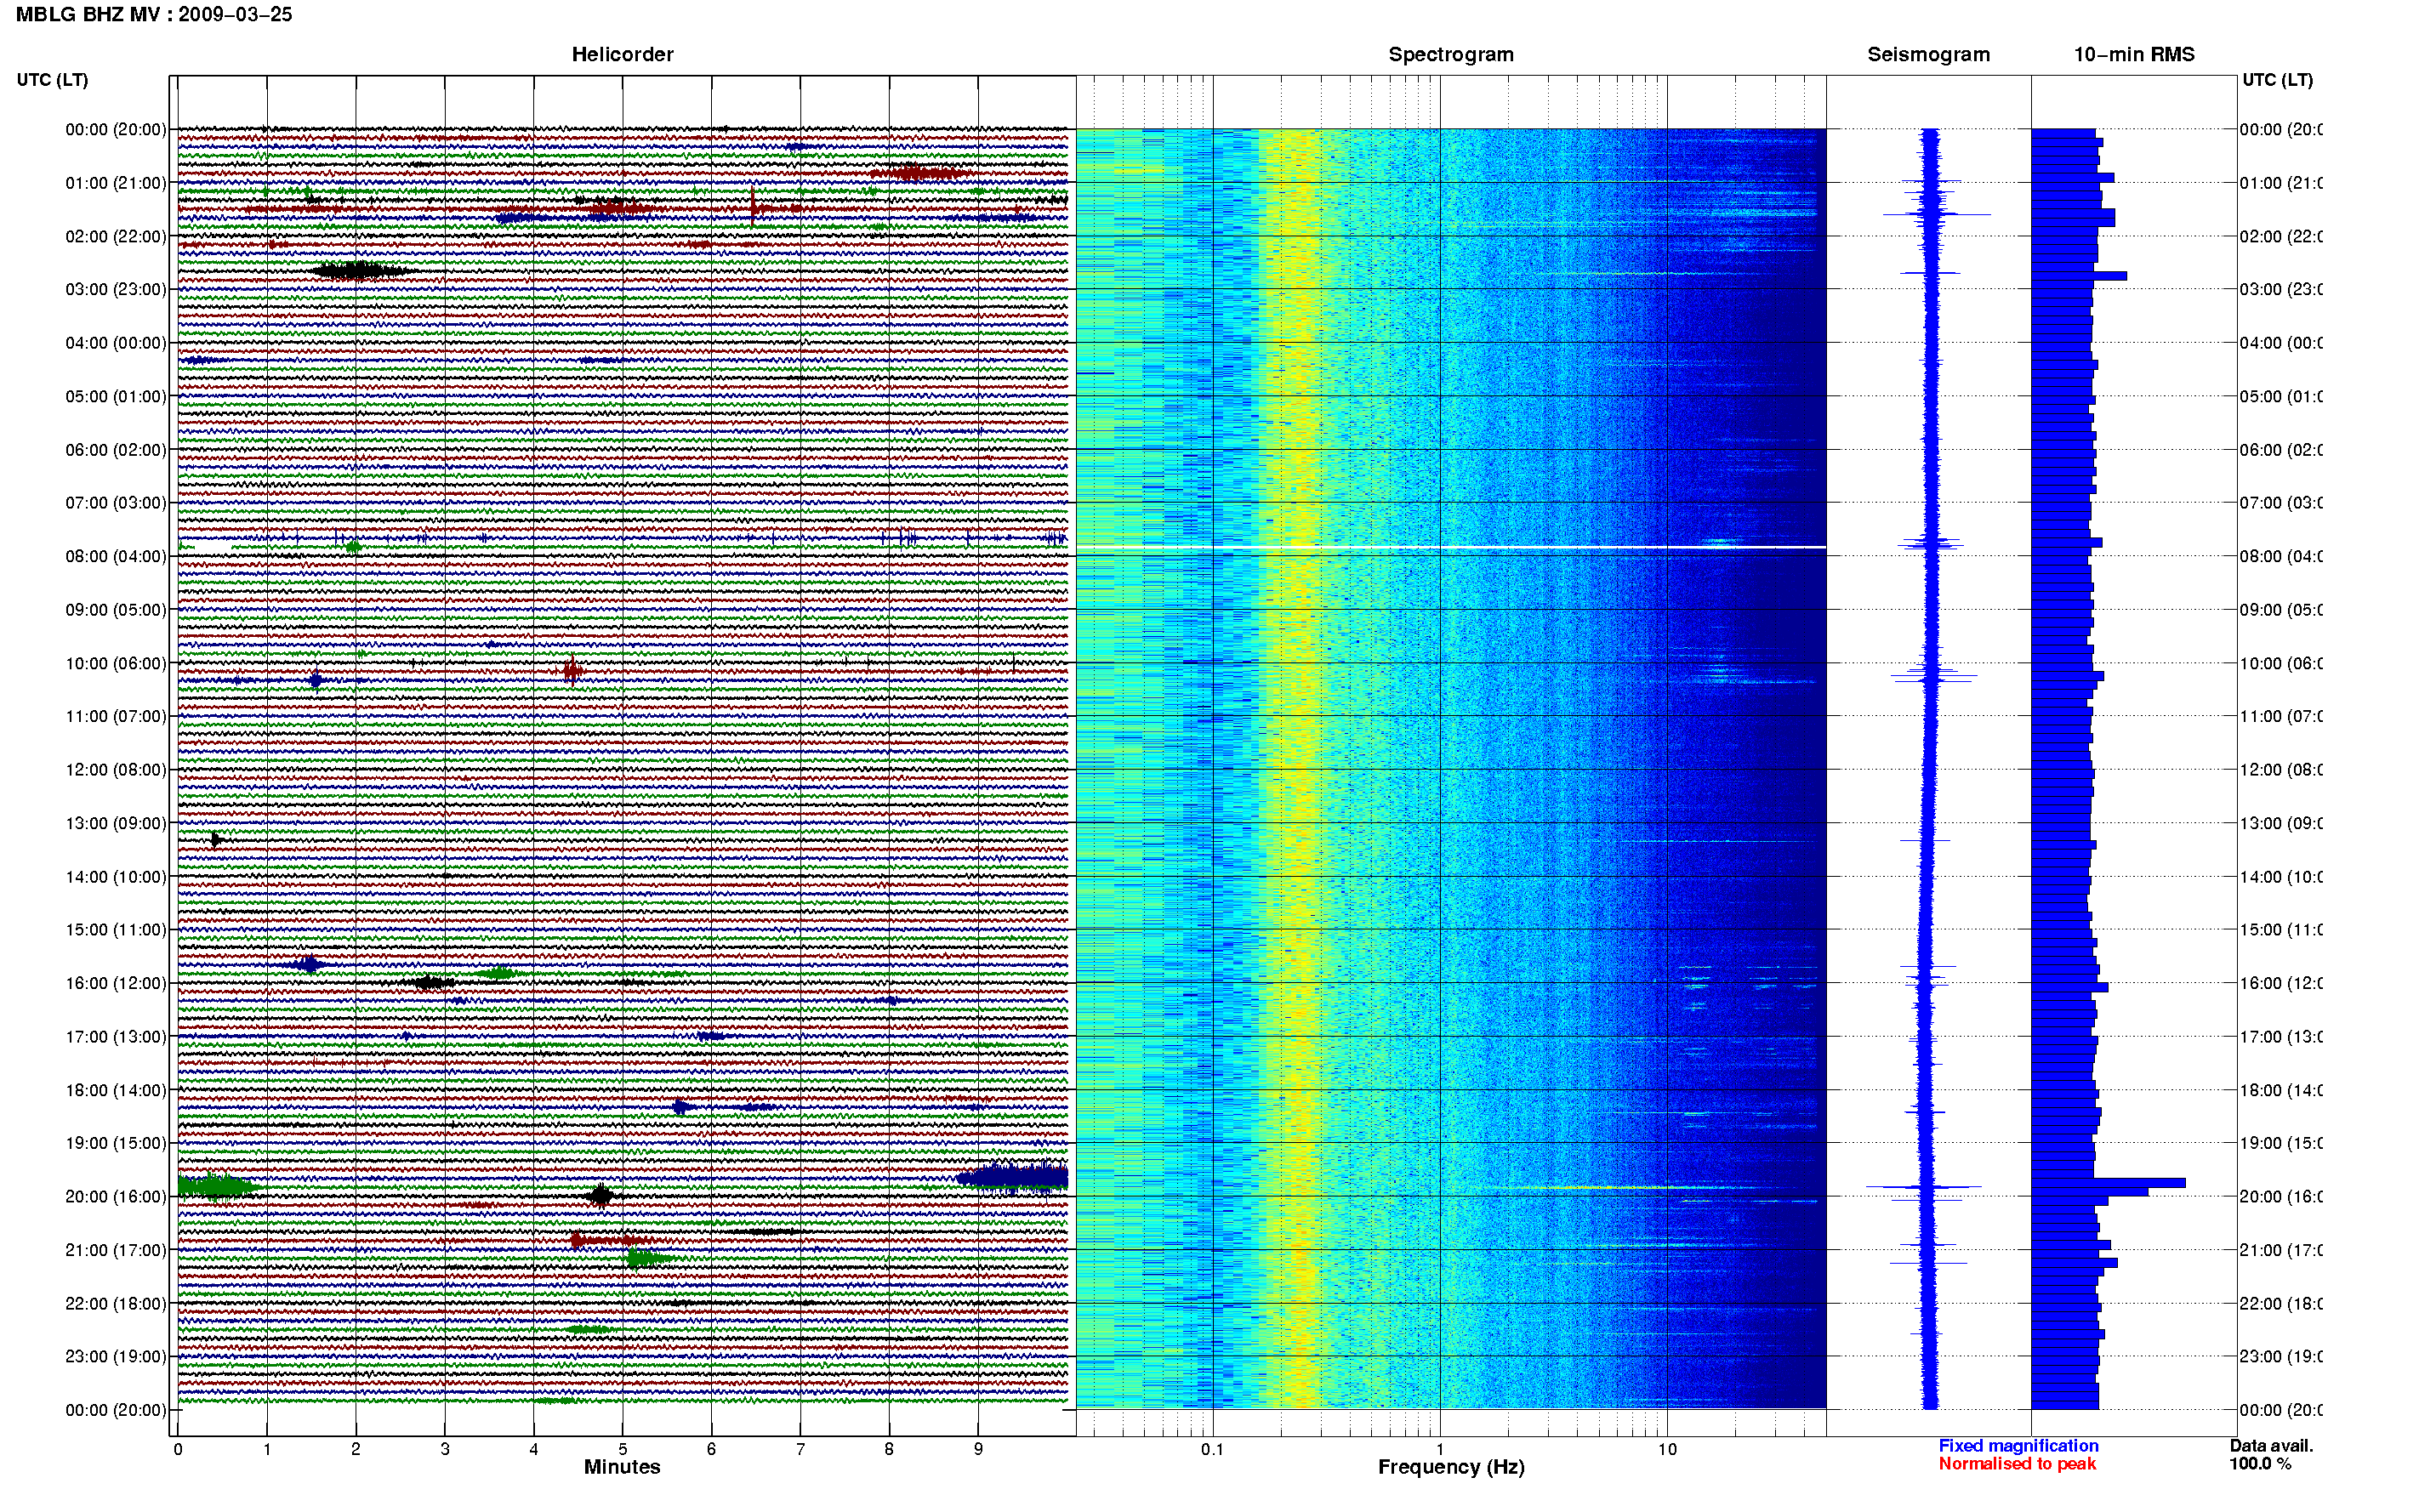
Task: Click left time label '03:00 (23:00)'
Action: (116, 289)
